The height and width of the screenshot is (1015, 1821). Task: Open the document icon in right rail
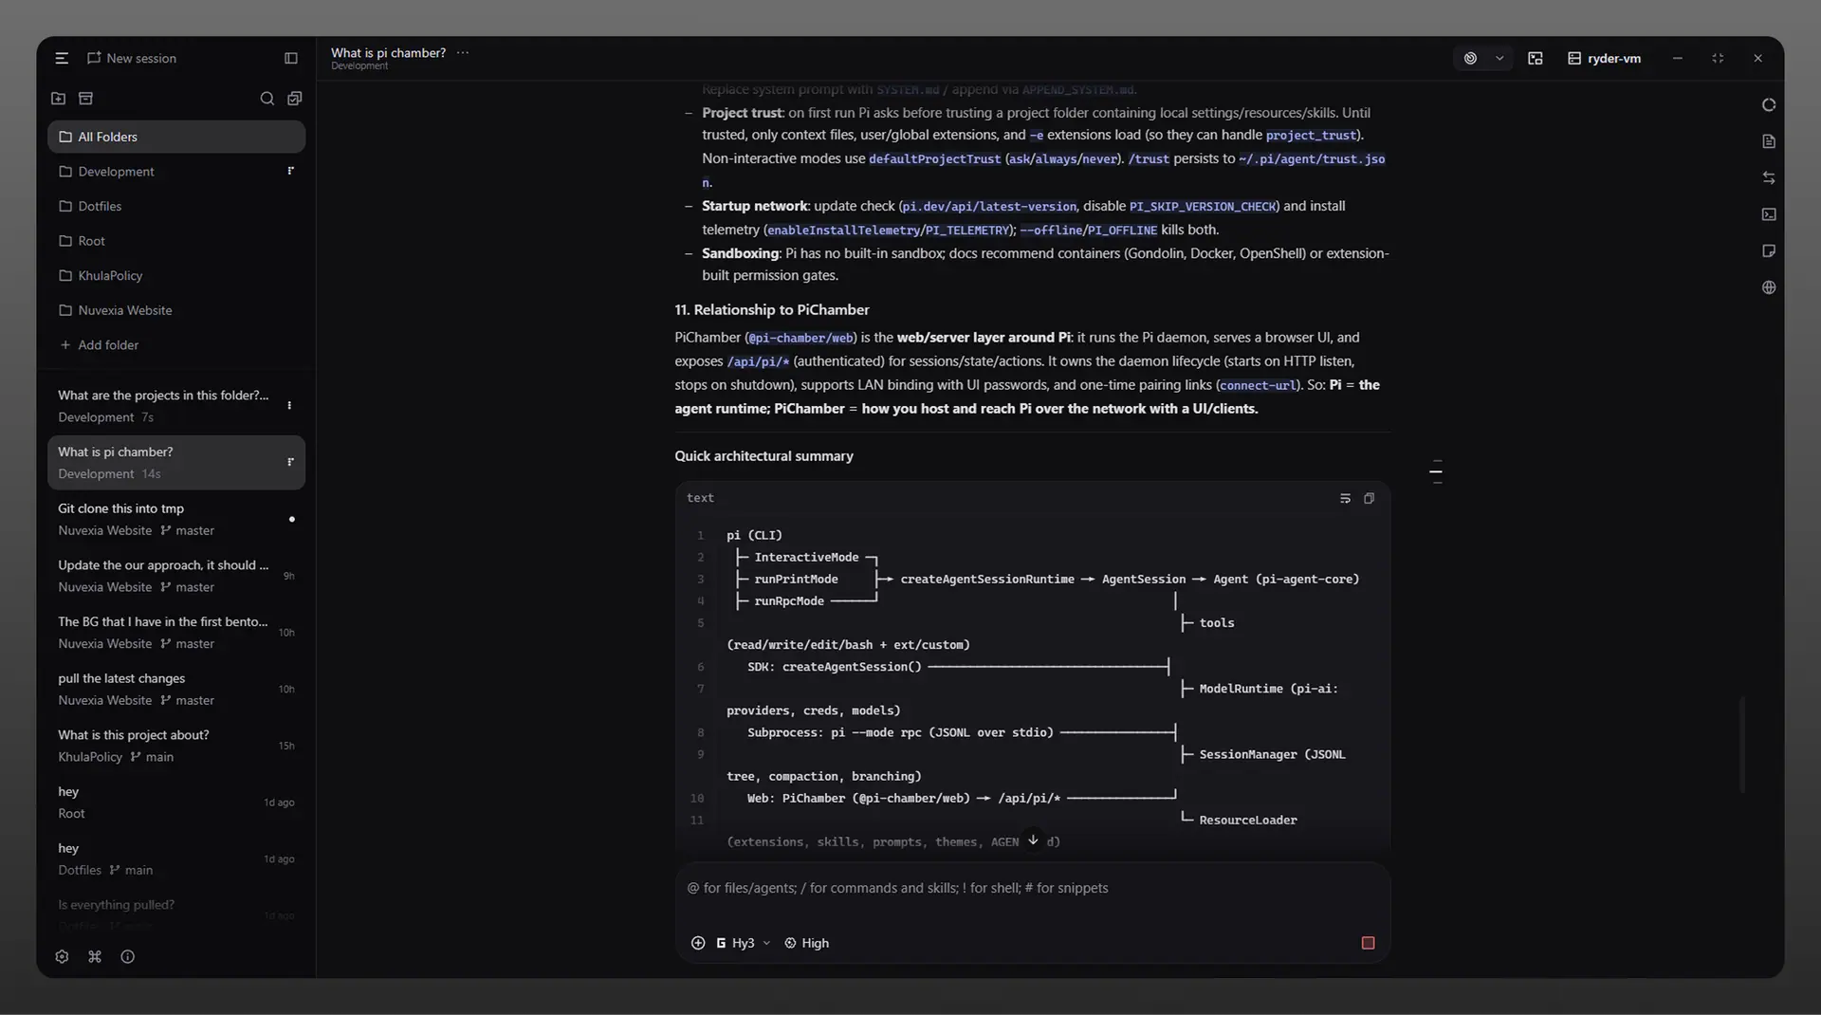pyautogui.click(x=1769, y=141)
